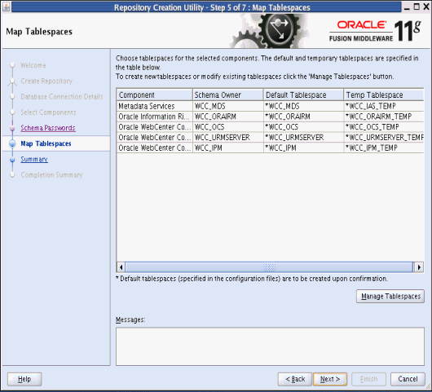Go back with the Back button

click(x=295, y=379)
